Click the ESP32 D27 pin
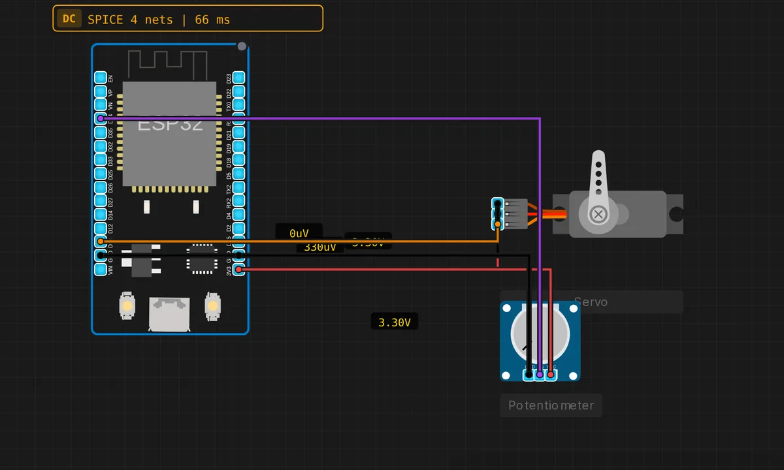 tap(100, 201)
